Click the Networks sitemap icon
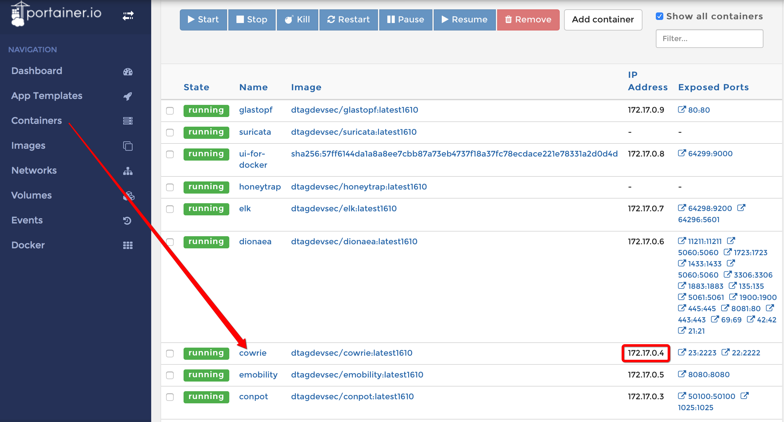784x422 pixels. (x=128, y=171)
